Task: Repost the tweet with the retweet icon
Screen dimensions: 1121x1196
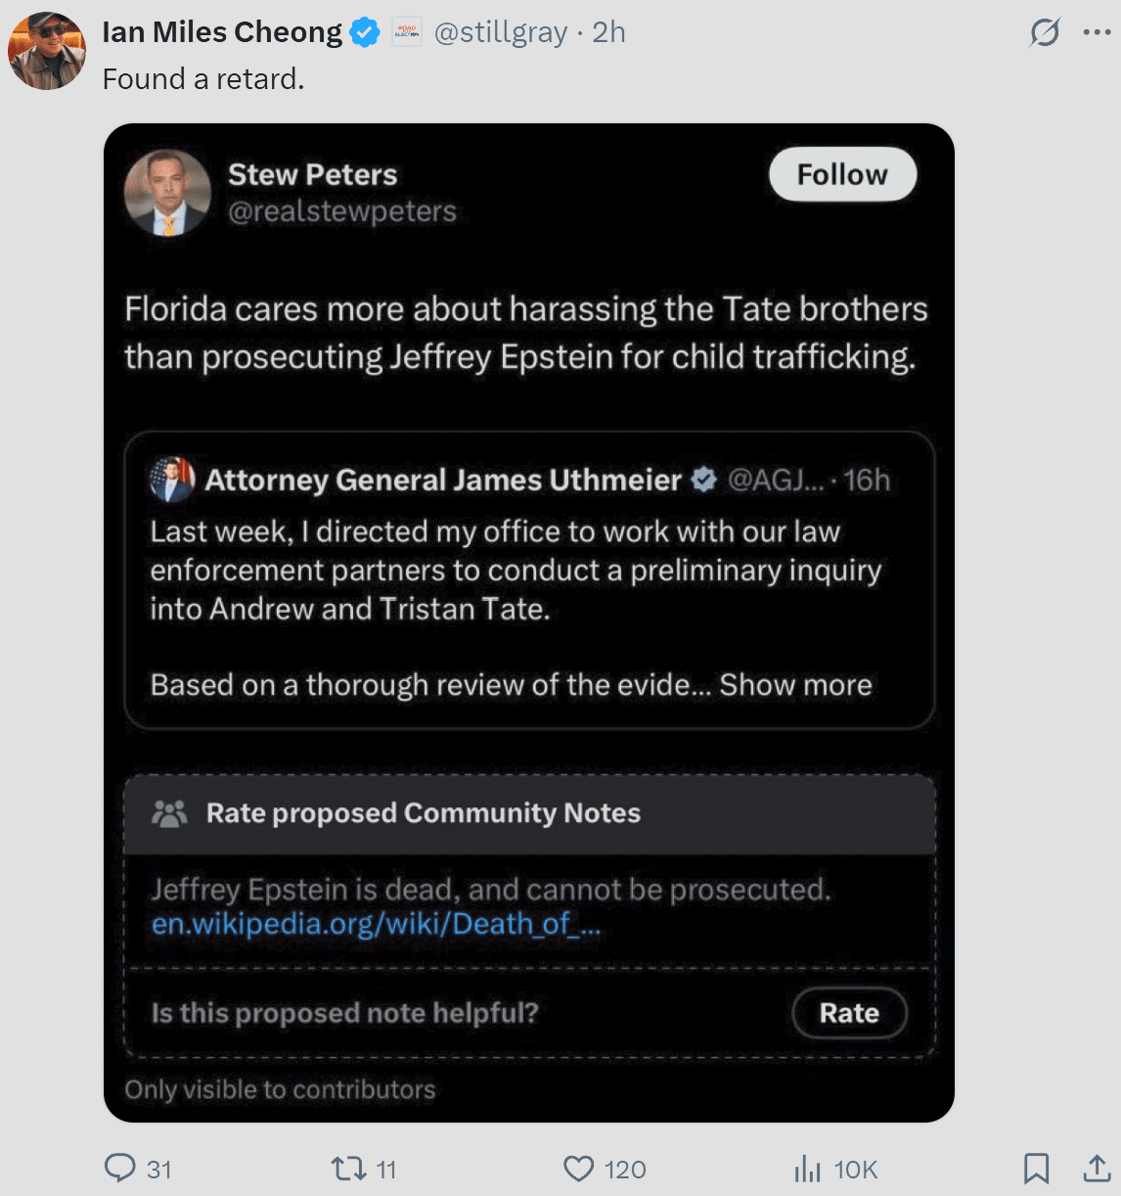Action: (x=348, y=1169)
